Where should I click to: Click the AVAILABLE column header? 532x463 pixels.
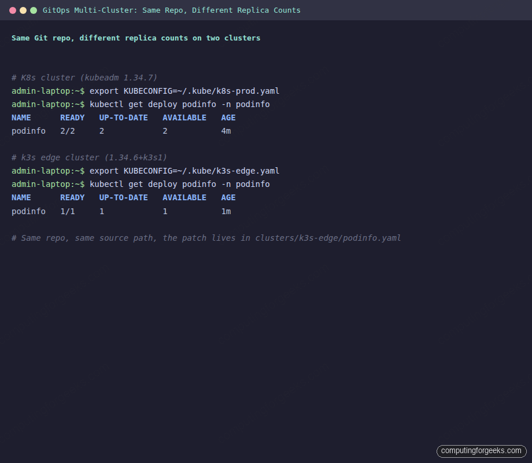(x=184, y=117)
